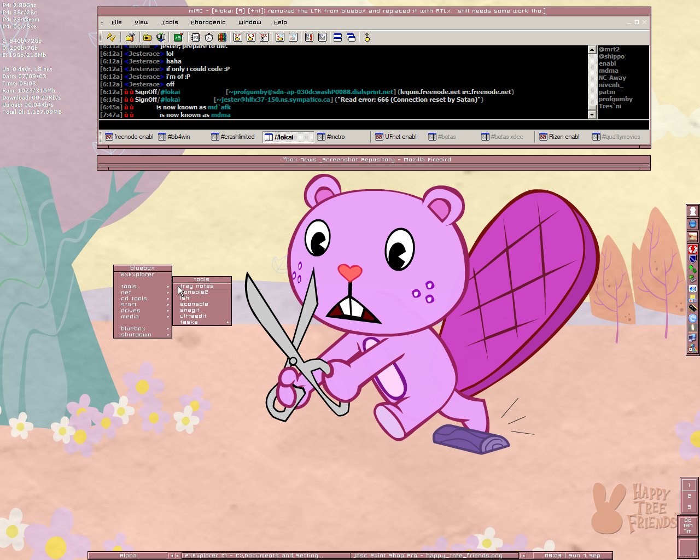
Task: Open the Log Files magnifier icon
Action: (x=293, y=37)
